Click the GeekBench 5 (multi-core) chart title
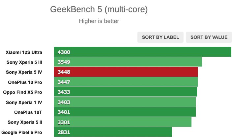Image resolution: width=232 pixels, height=139 pixels. 99,9
